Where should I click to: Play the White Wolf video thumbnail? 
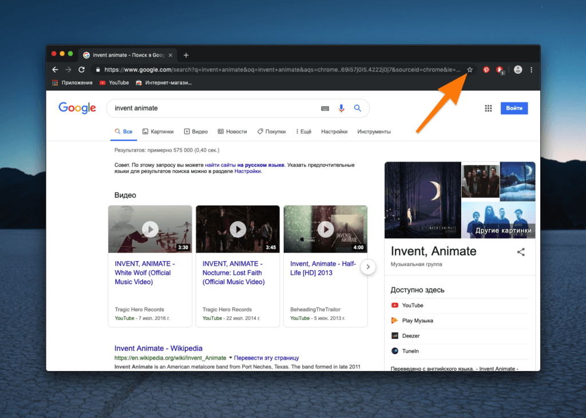tap(150, 229)
